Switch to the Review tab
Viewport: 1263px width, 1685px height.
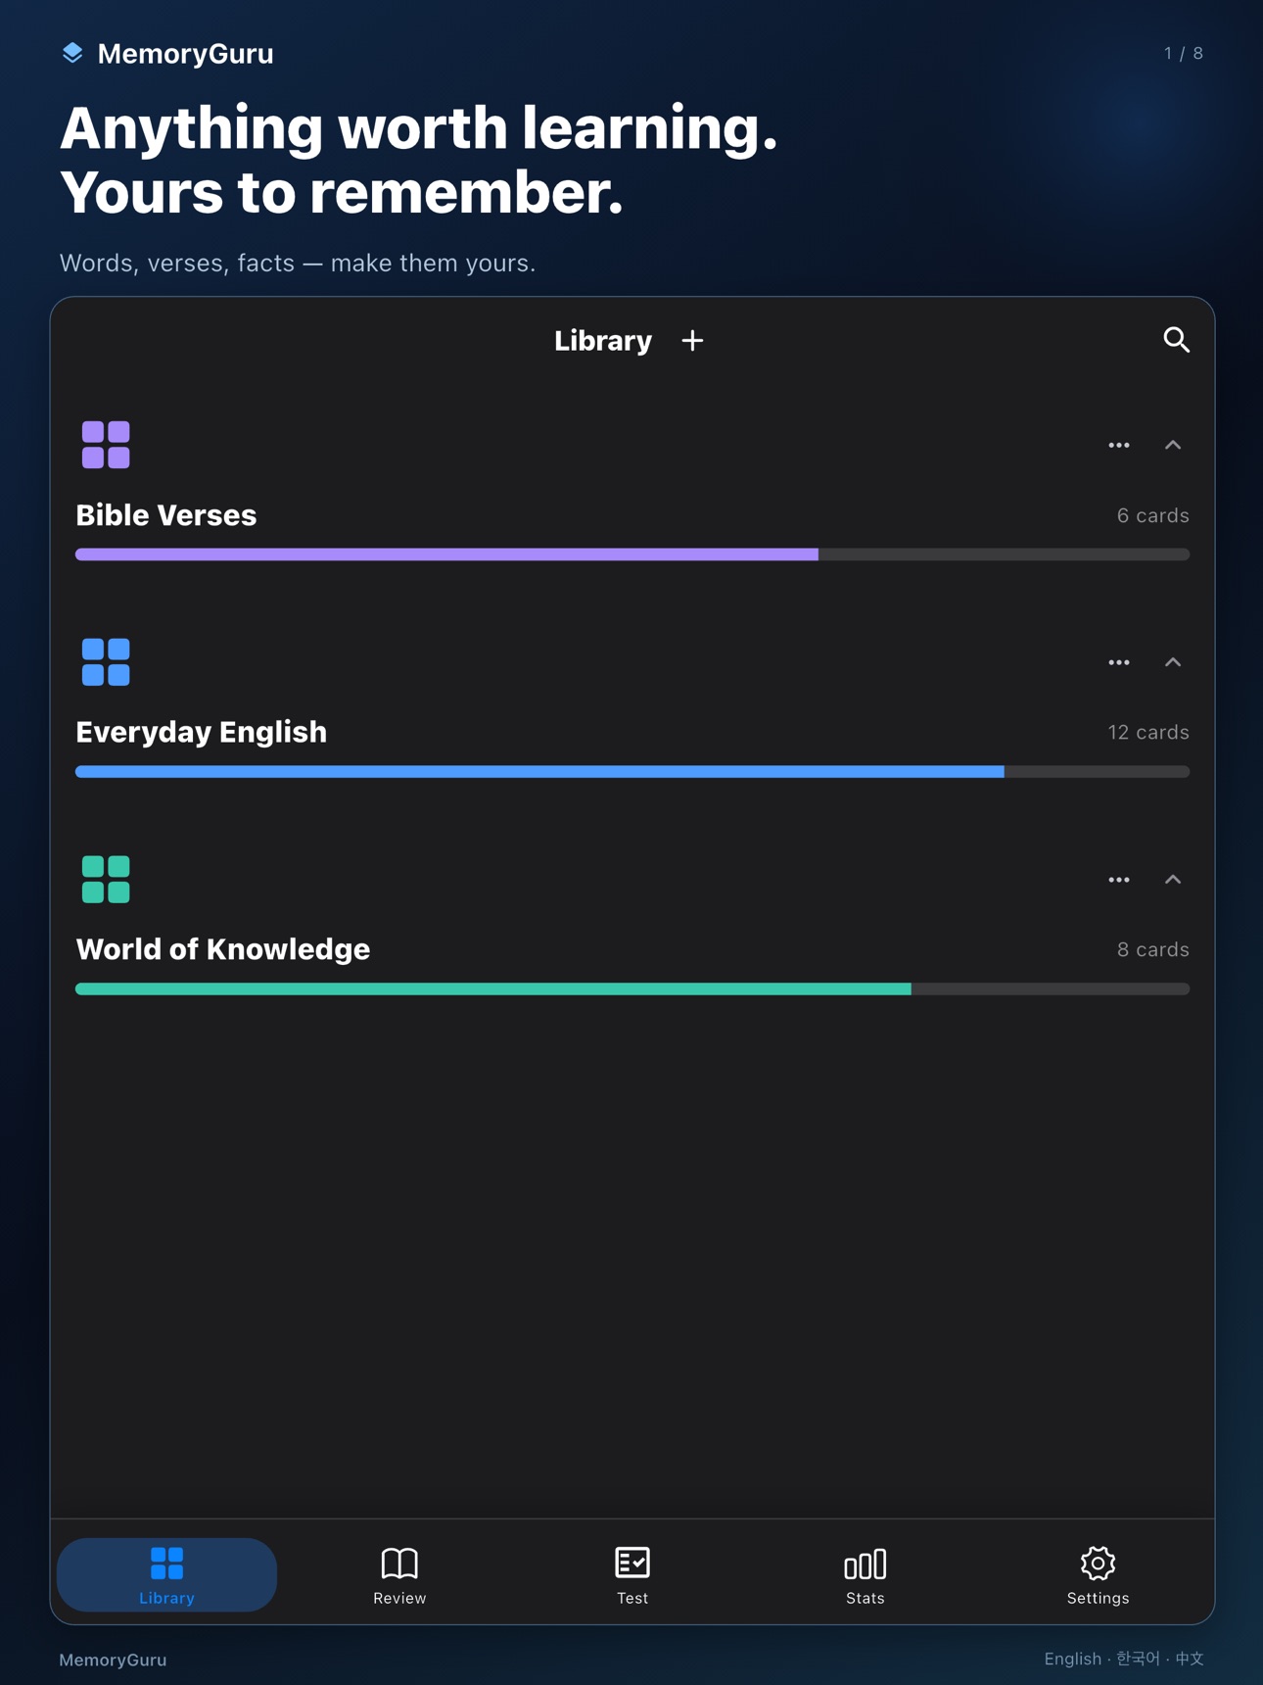(x=399, y=1574)
